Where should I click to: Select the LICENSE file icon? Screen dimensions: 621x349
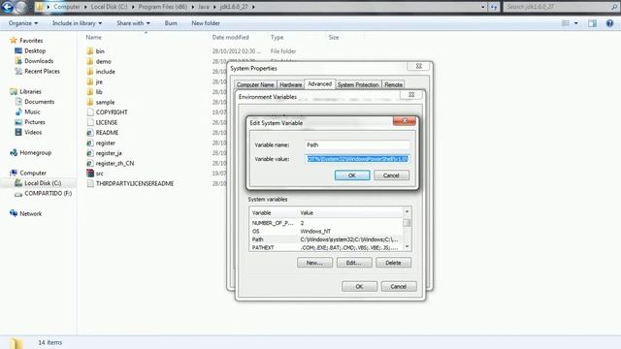click(x=90, y=123)
